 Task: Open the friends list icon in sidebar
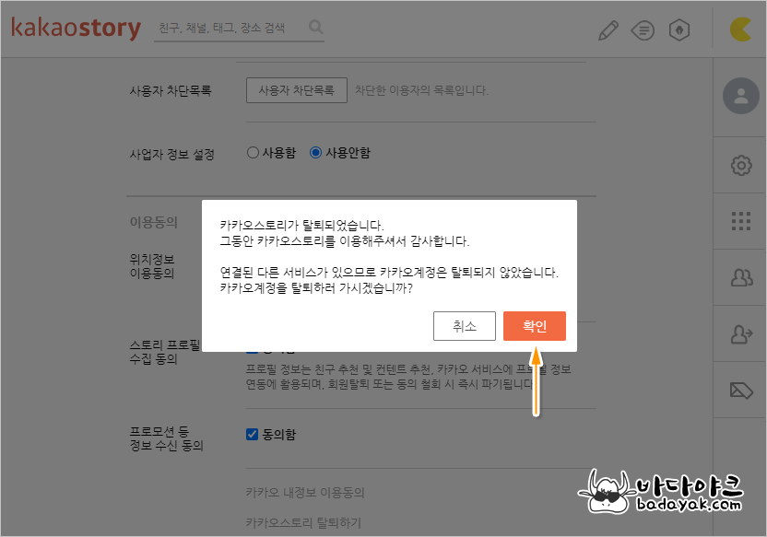tap(741, 277)
